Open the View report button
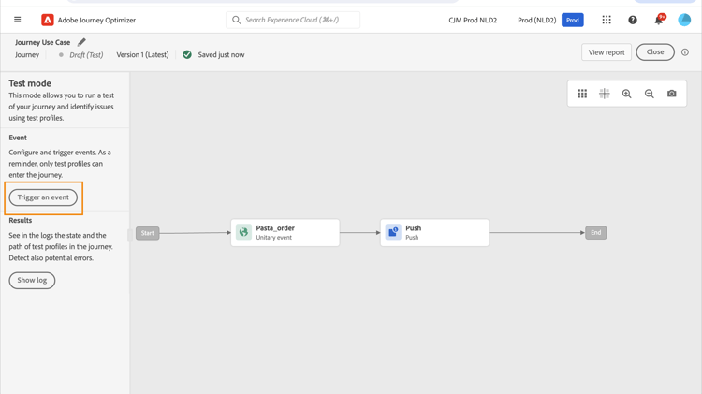 (607, 52)
